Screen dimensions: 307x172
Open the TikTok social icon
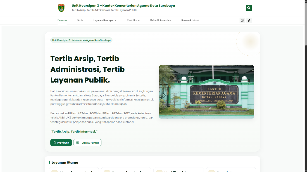[x=249, y=20]
